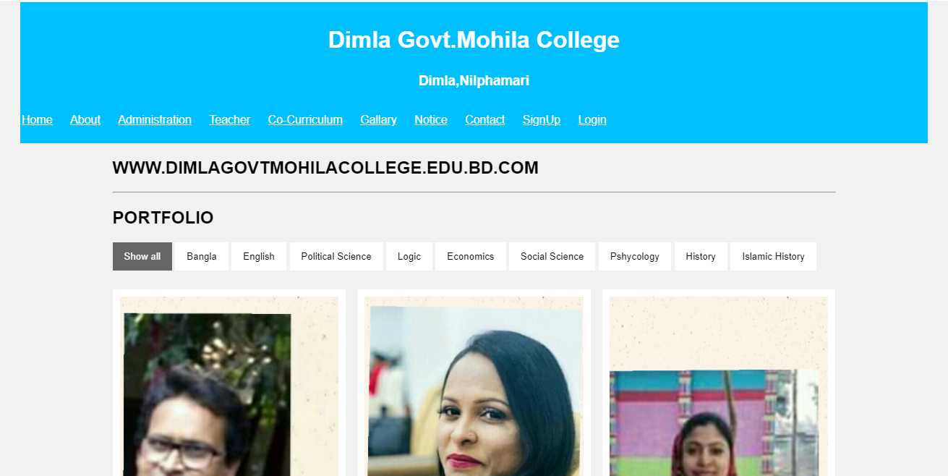The image size is (948, 476).
Task: Go to the Contact page
Action: pyautogui.click(x=485, y=119)
